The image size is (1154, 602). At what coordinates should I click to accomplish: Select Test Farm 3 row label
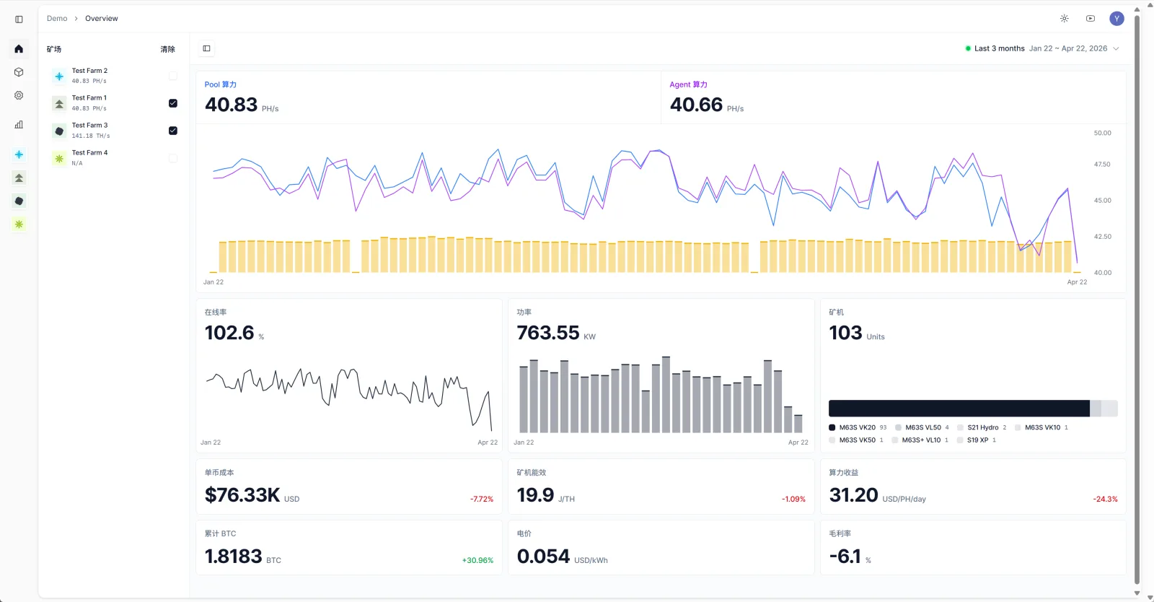coord(89,125)
